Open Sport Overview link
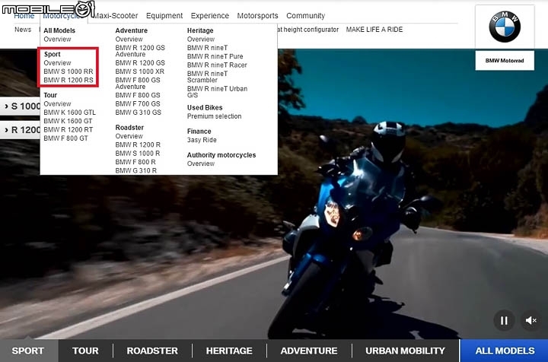Screen dimensions: 548x362 click(57, 63)
